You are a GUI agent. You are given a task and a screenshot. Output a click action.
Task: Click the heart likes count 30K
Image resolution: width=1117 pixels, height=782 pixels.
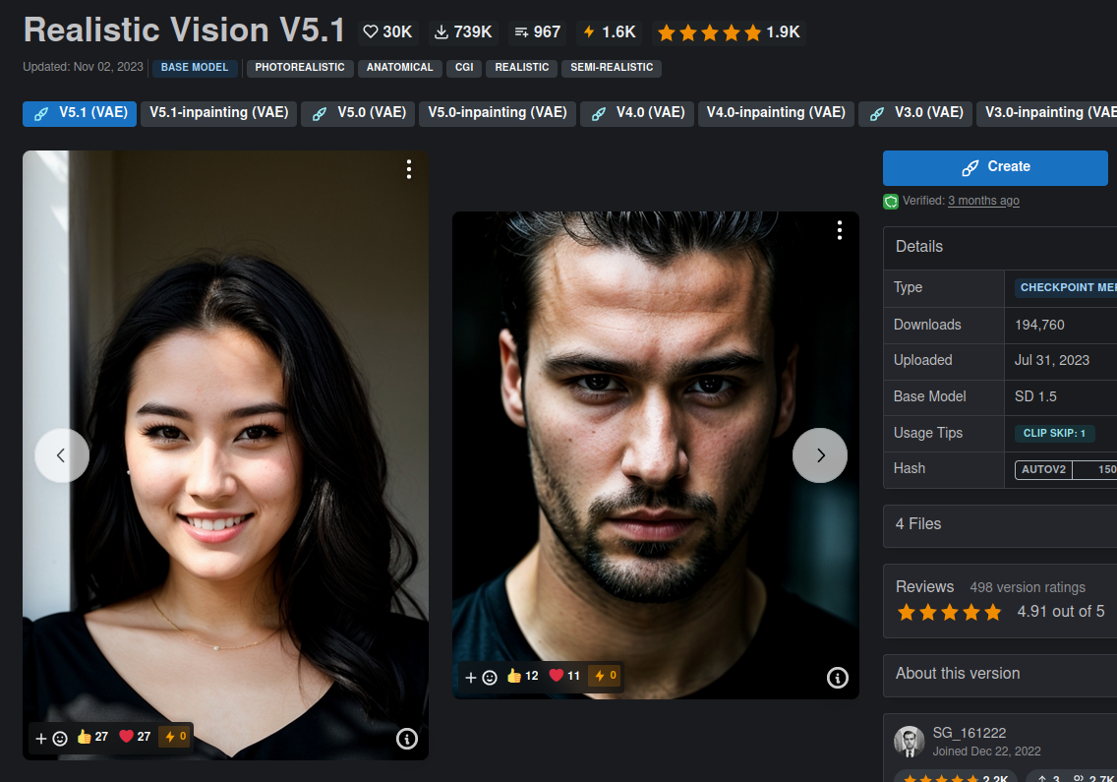pyautogui.click(x=387, y=32)
